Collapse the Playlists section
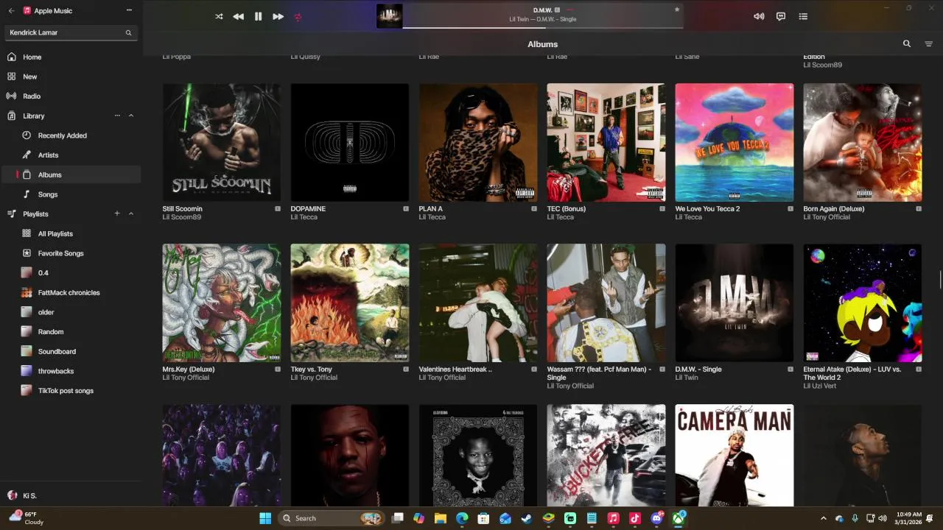Screen dimensions: 943x530 (x=131, y=213)
